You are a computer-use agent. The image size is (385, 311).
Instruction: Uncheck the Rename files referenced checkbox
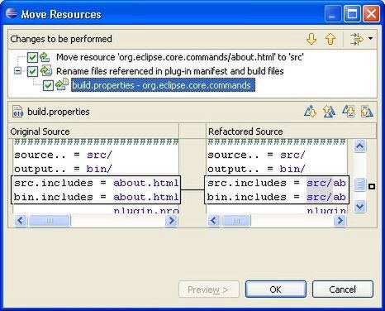32,71
